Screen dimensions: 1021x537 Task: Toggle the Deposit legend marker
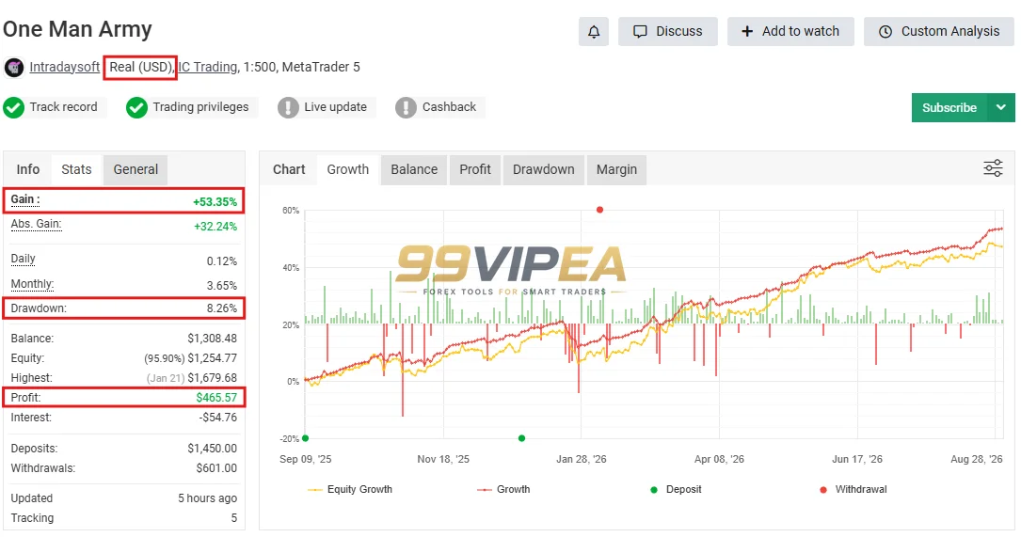pyautogui.click(x=676, y=489)
